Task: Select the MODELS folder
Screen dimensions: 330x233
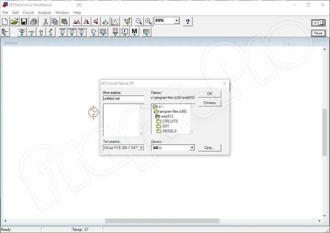Action: 166,131
